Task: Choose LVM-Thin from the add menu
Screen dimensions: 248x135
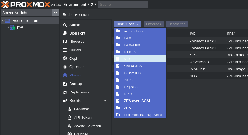Action: pyautogui.click(x=140, y=45)
